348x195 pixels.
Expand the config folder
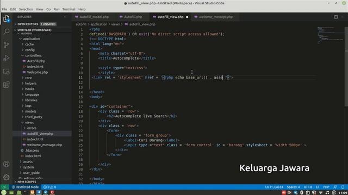(42, 50)
